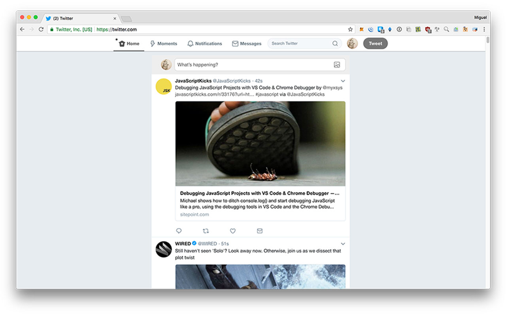The image size is (506, 316).
Task: Click the twitter.com address bar URL
Action: click(x=117, y=29)
